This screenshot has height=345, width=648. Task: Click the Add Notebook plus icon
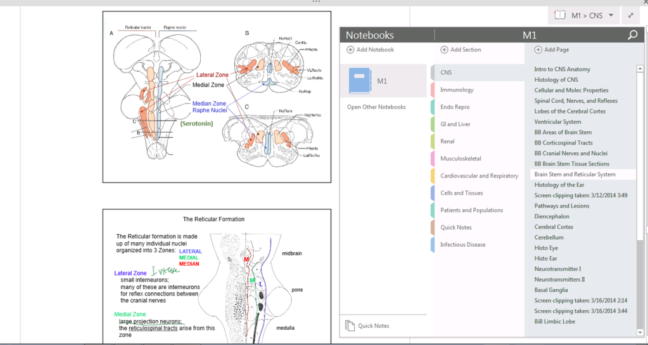(351, 49)
